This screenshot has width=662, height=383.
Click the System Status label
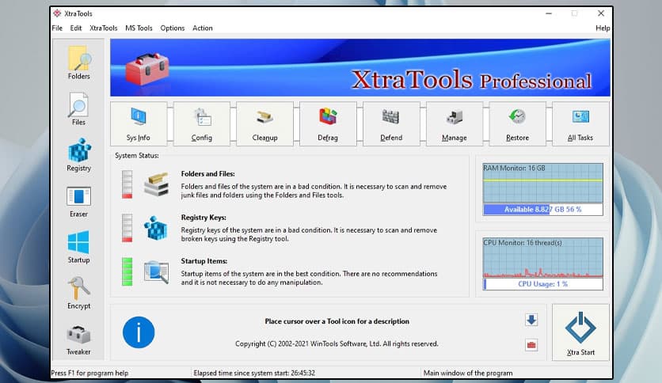click(x=137, y=156)
